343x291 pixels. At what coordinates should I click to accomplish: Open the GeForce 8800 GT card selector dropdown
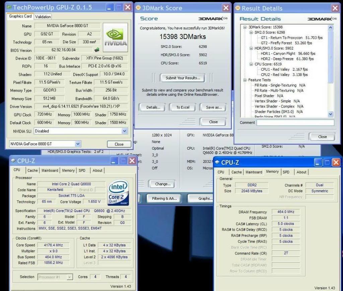click(x=78, y=144)
